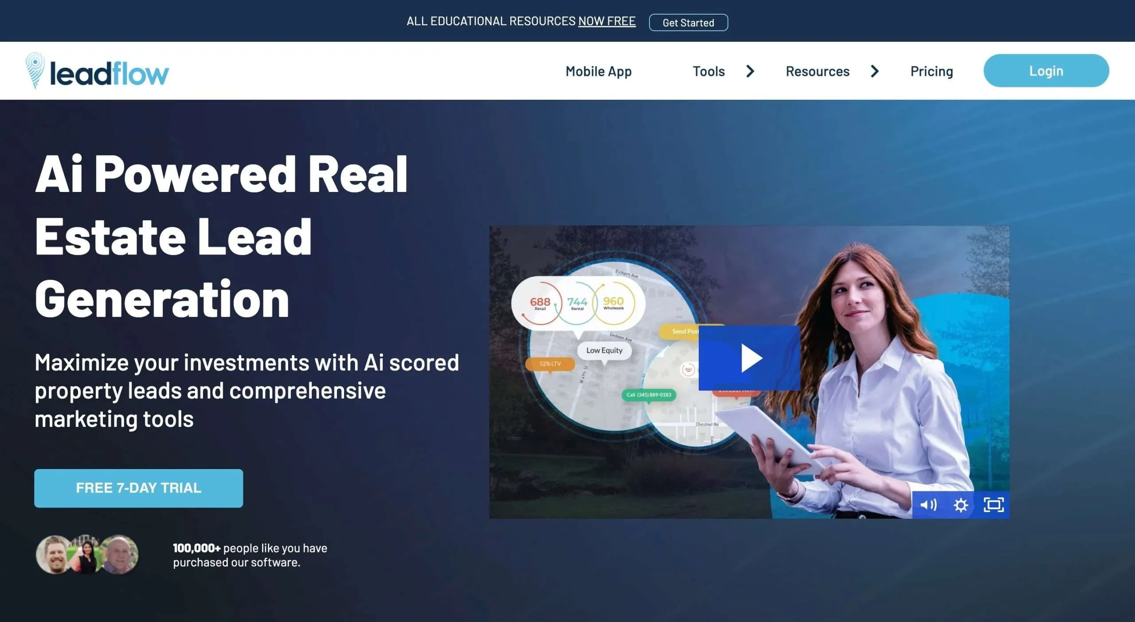
Task: Mute the video with the volume icon
Action: (928, 505)
